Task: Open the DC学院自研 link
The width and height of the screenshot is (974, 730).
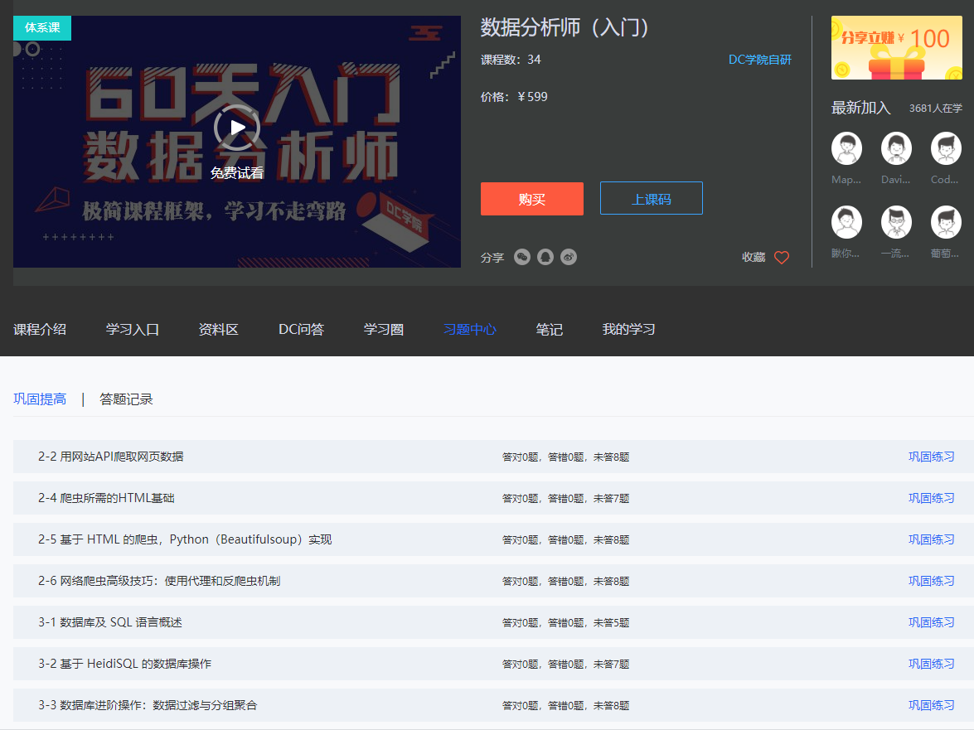Action: [x=759, y=60]
